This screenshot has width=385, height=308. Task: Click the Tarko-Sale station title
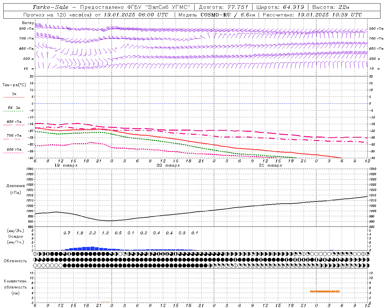(51, 7)
